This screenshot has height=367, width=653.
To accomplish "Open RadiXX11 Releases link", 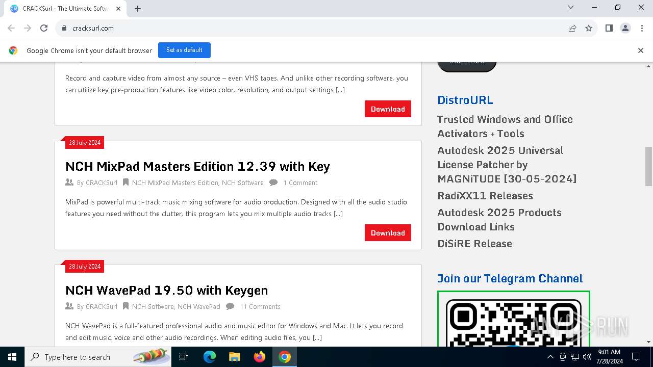I will pos(485,196).
